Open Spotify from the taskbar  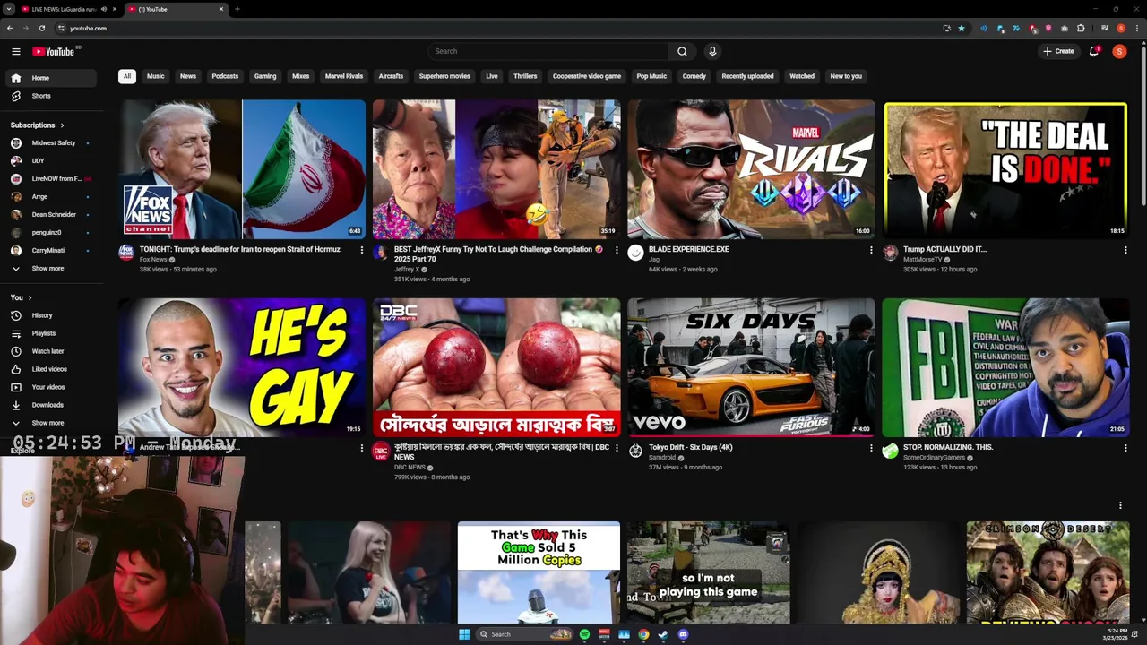pyautogui.click(x=584, y=634)
